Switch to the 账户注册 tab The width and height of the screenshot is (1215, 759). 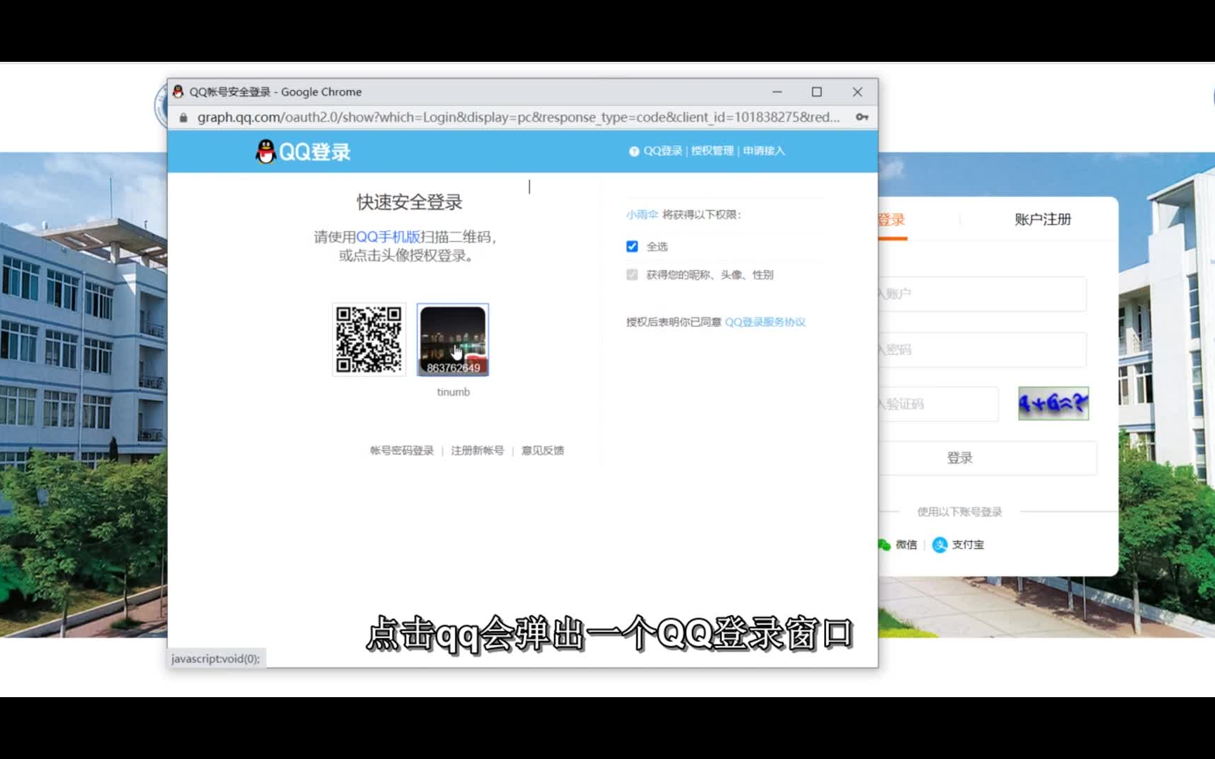point(1043,219)
